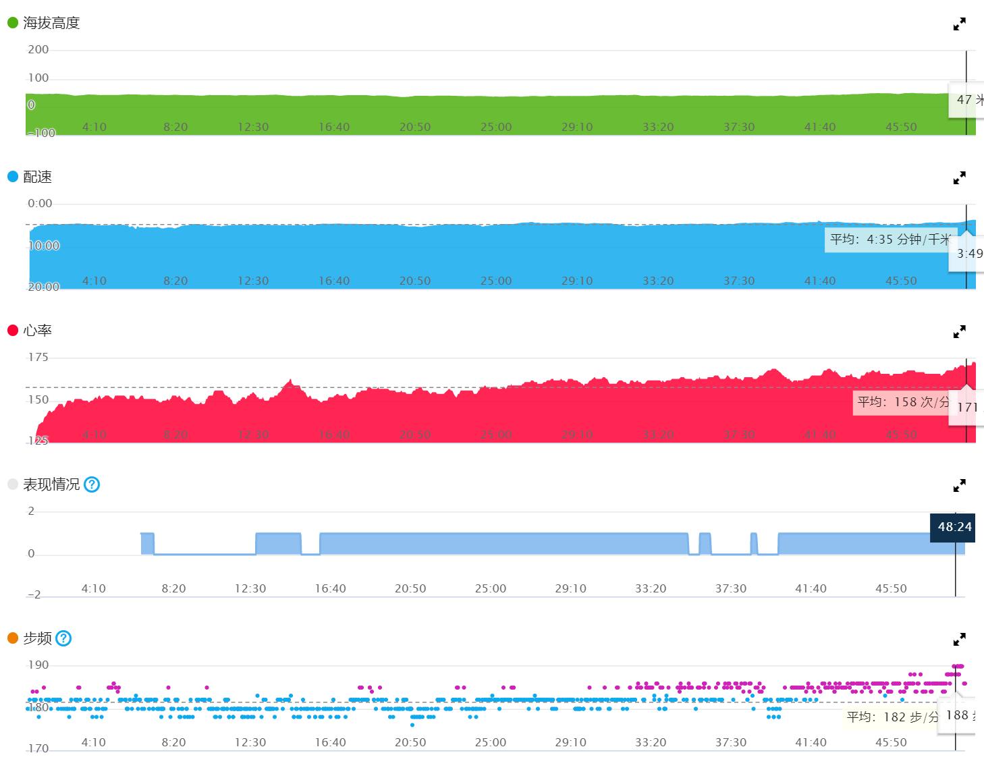The width and height of the screenshot is (984, 778).
Task: Click 33:20 on the 心率 time axis
Action: point(658,435)
